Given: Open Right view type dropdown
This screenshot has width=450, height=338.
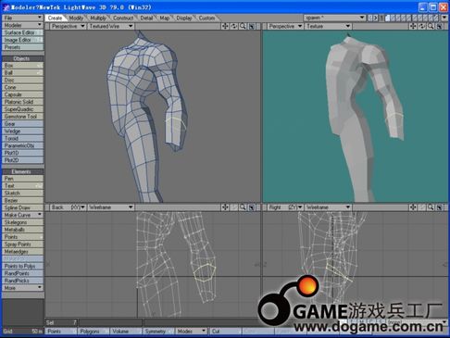Looking at the screenshot, I should (x=285, y=207).
